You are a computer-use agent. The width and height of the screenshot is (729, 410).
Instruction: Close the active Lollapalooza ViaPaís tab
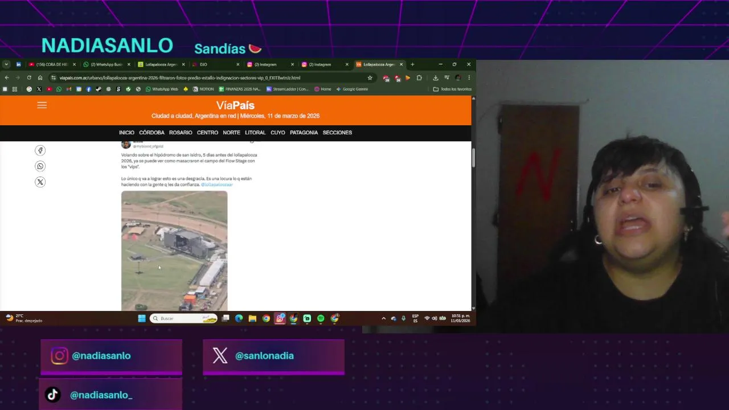pos(401,64)
